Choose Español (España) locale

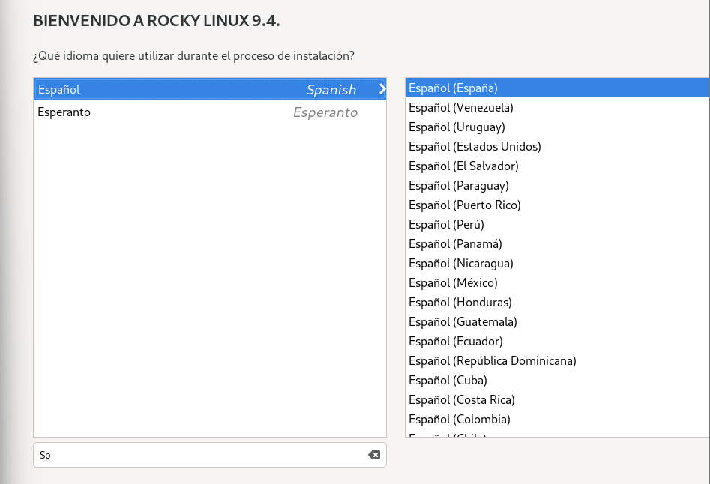(557, 88)
